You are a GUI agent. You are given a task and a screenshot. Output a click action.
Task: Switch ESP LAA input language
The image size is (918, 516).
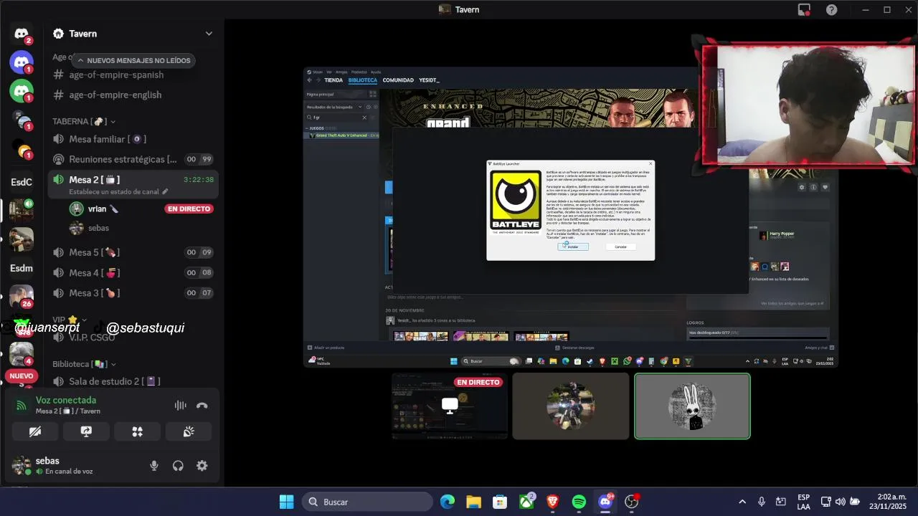click(x=804, y=502)
